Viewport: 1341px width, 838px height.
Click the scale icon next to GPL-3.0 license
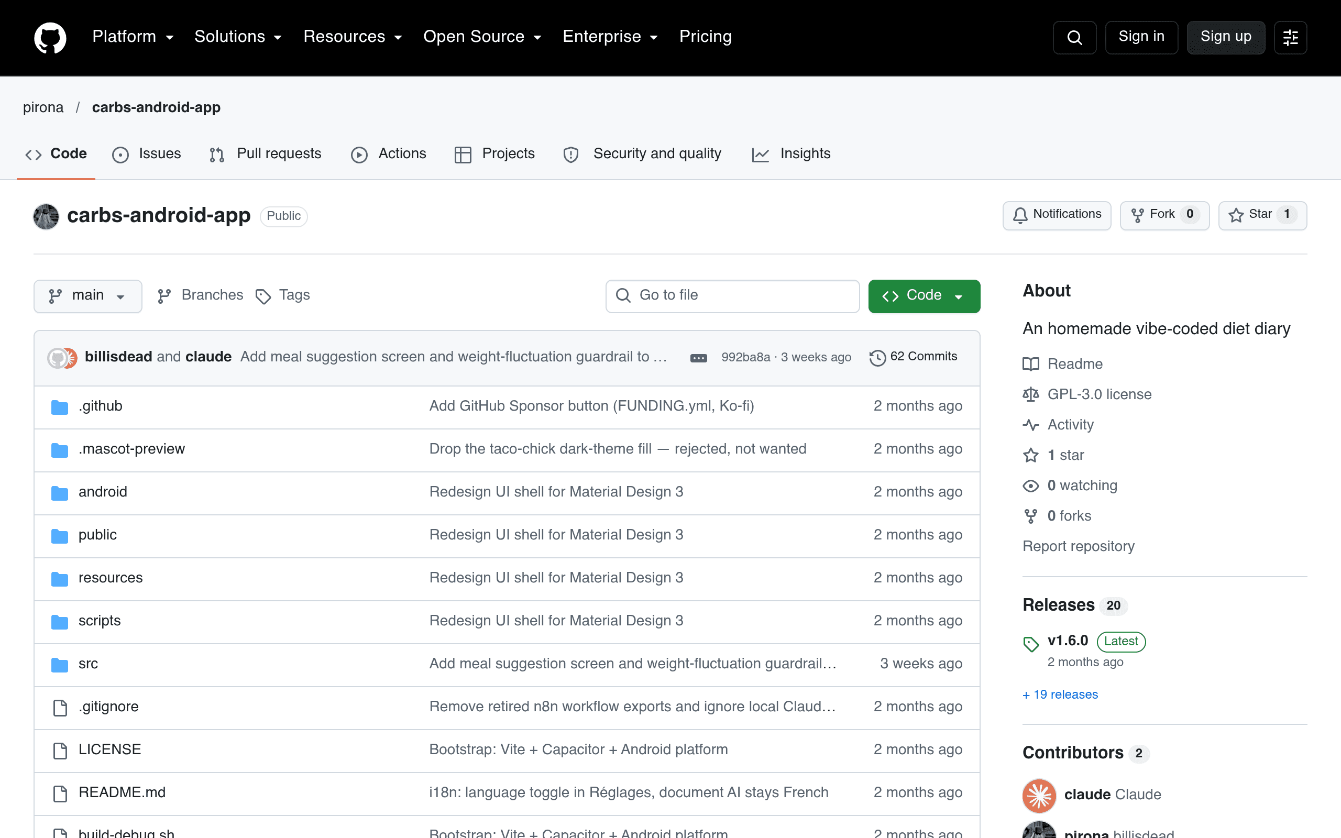click(1031, 394)
